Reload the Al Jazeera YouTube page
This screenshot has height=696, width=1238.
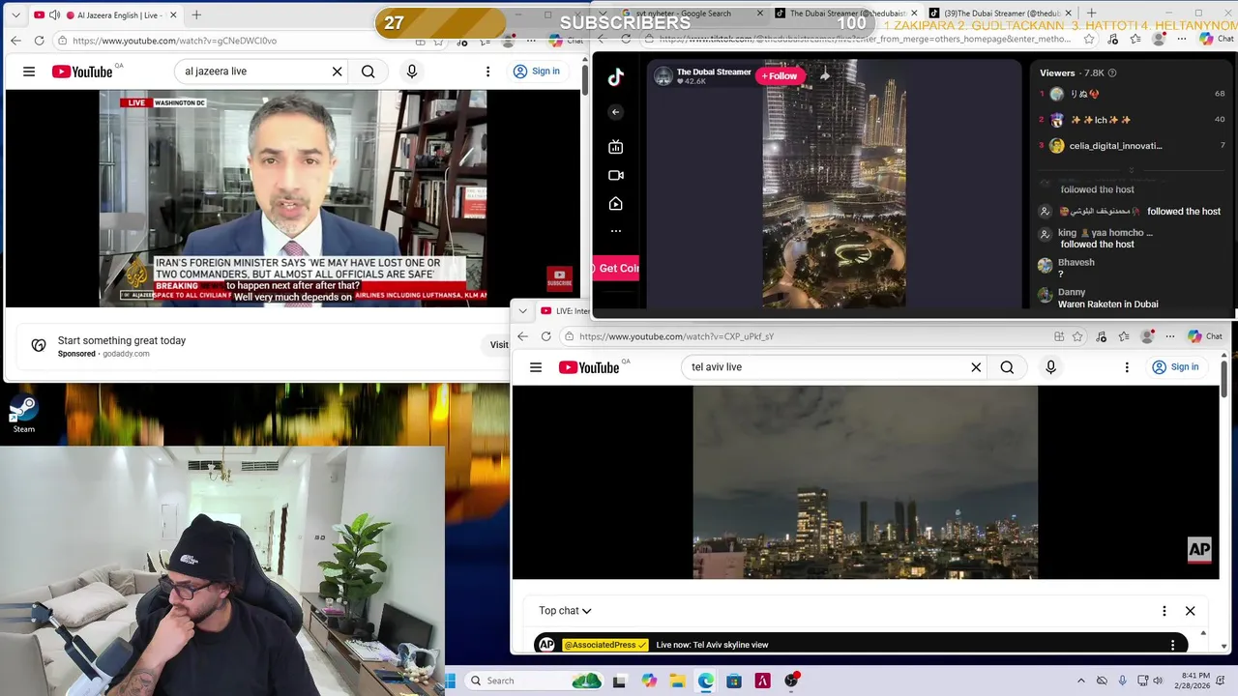pos(39,41)
